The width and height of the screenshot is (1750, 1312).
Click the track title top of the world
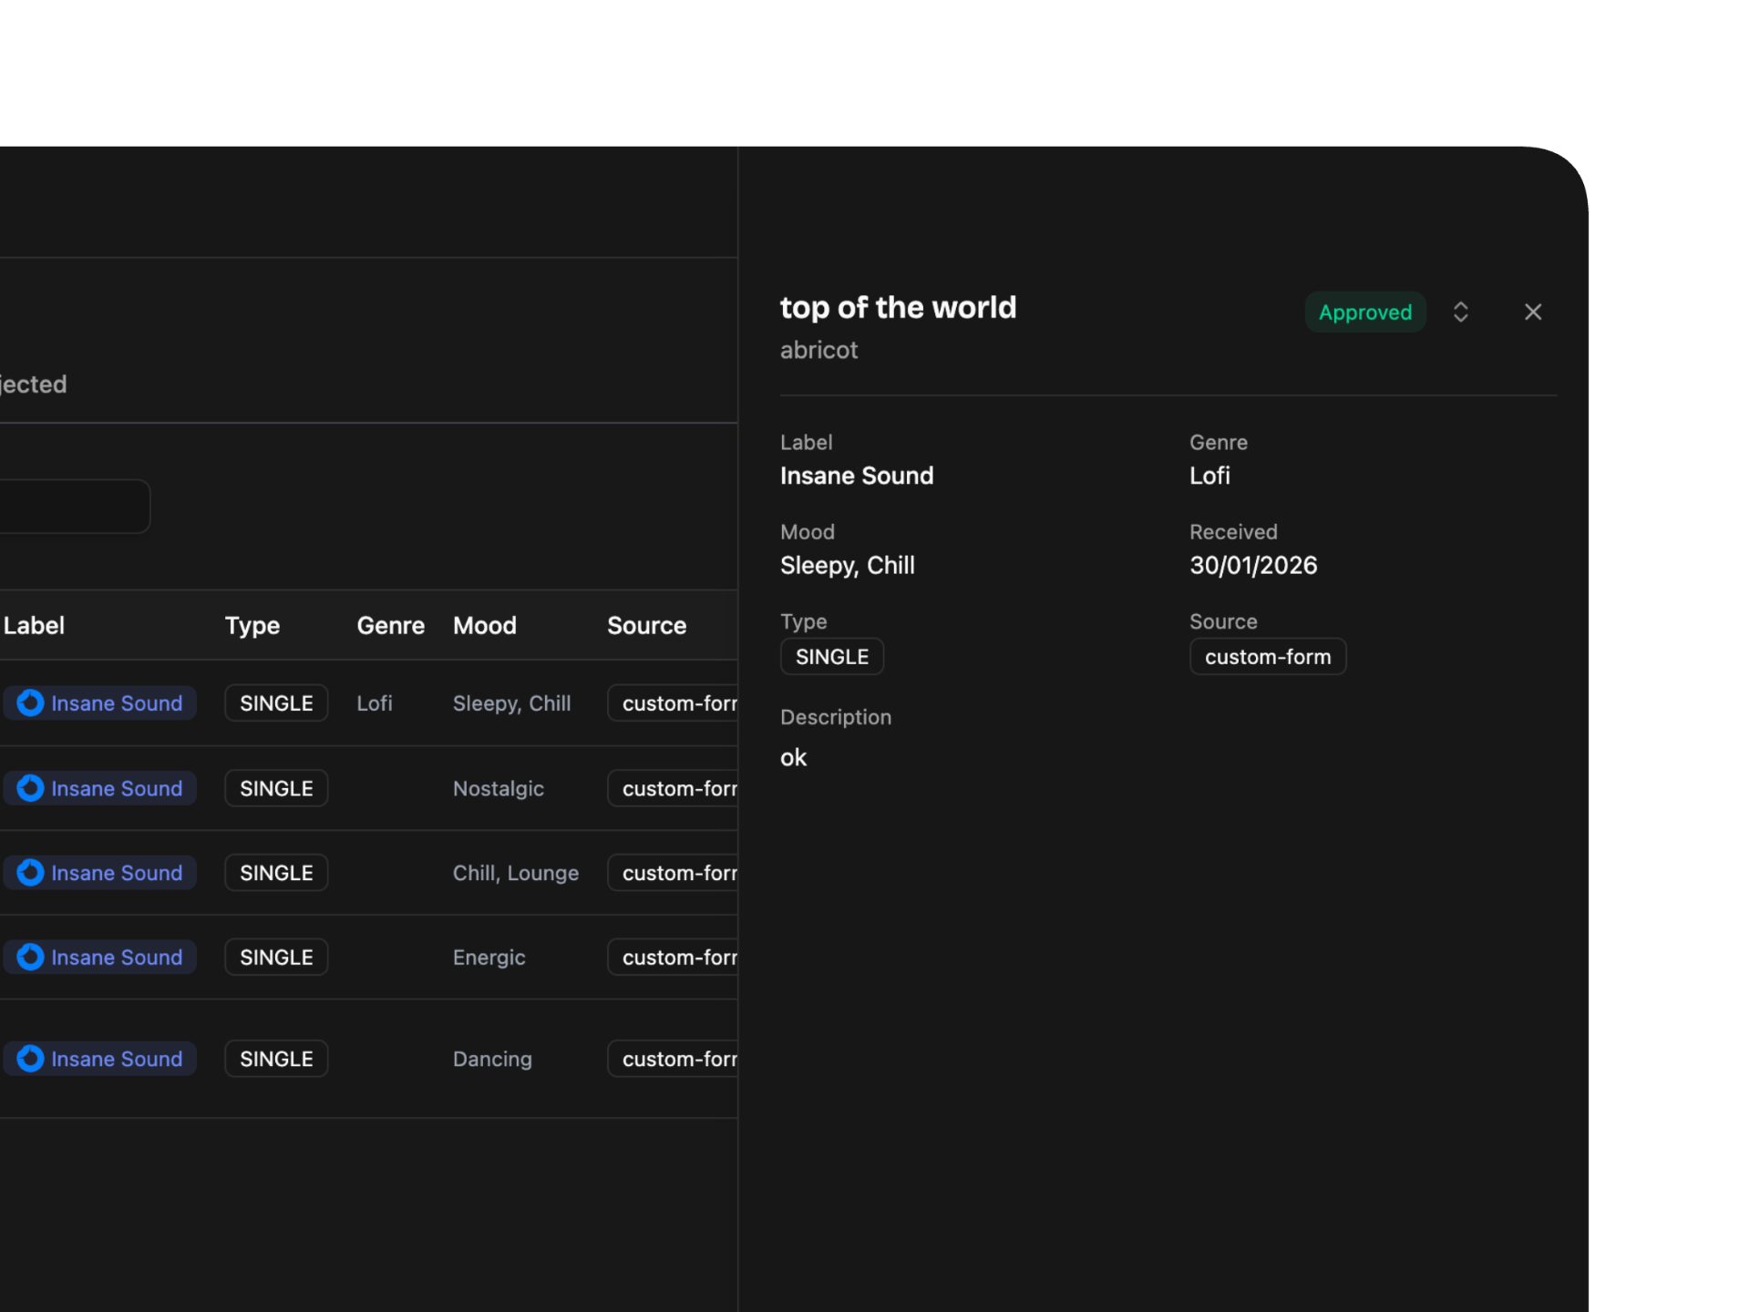point(898,308)
